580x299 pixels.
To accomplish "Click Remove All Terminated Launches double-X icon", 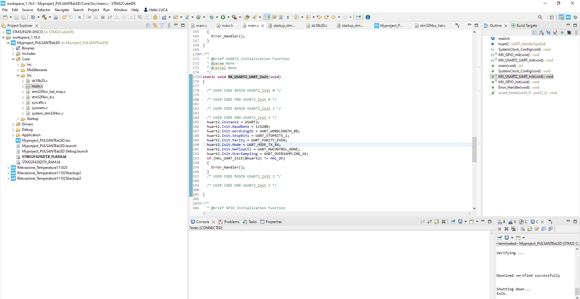I will 513,229.
